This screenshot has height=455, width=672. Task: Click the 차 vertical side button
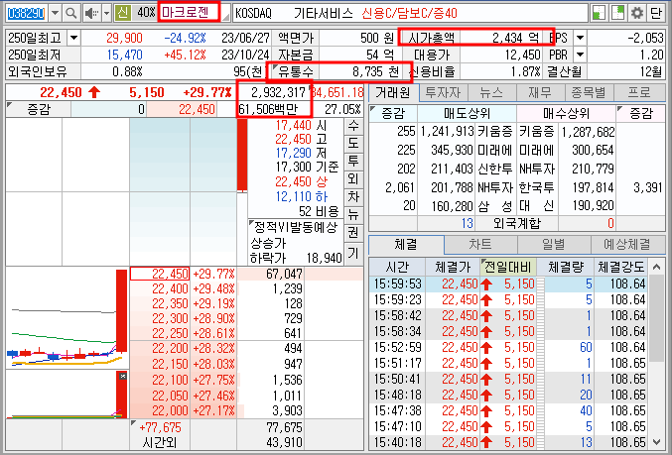[353, 197]
